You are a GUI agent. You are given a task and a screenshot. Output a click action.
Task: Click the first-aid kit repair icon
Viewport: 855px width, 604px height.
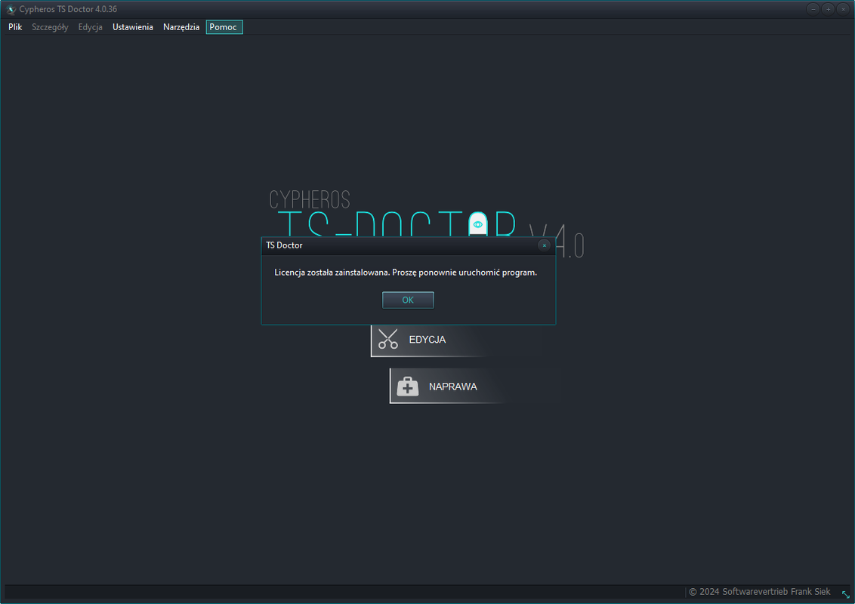coord(407,386)
